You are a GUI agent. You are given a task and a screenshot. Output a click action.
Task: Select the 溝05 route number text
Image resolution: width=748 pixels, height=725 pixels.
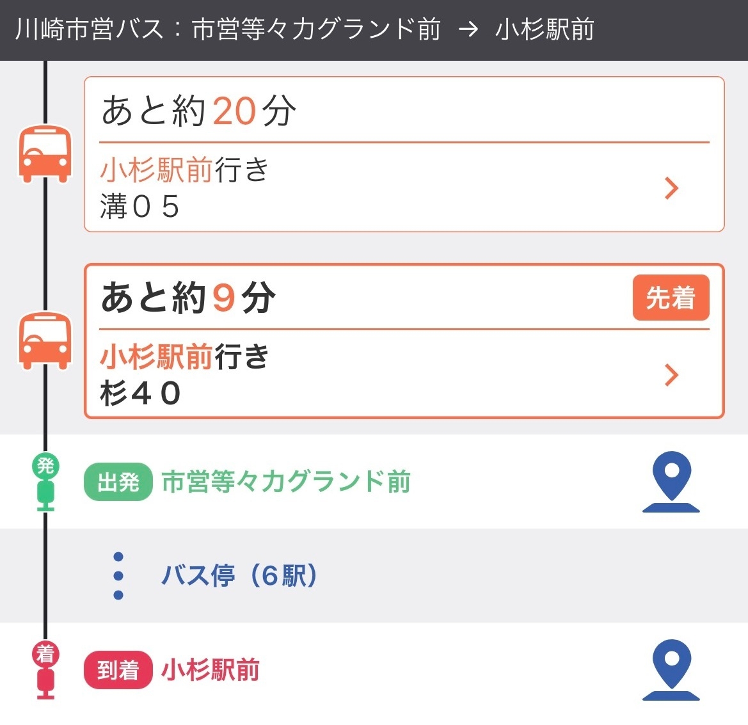[x=140, y=207]
